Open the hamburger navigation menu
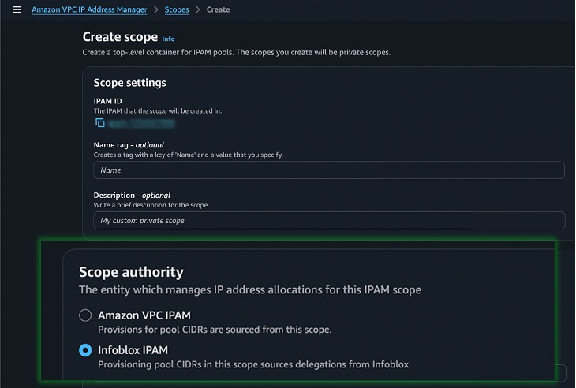Image resolution: width=576 pixels, height=388 pixels. [17, 9]
